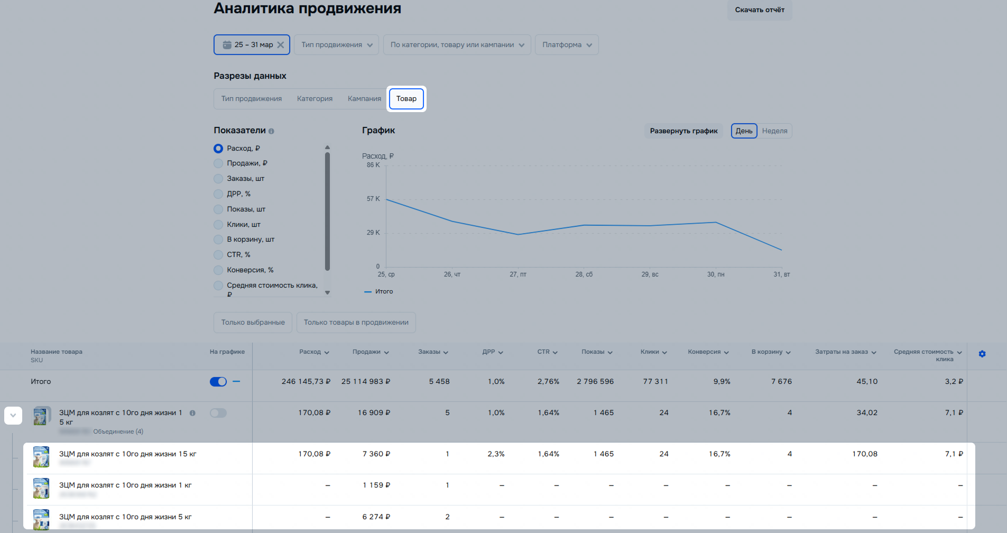The height and width of the screenshot is (533, 1007).
Task: Enable chart toggle for ЗЦМ для козлят product
Action: pos(218,413)
